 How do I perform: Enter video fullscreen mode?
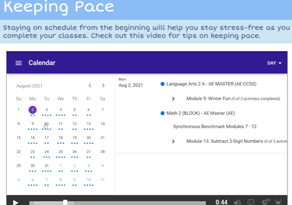point(278,202)
